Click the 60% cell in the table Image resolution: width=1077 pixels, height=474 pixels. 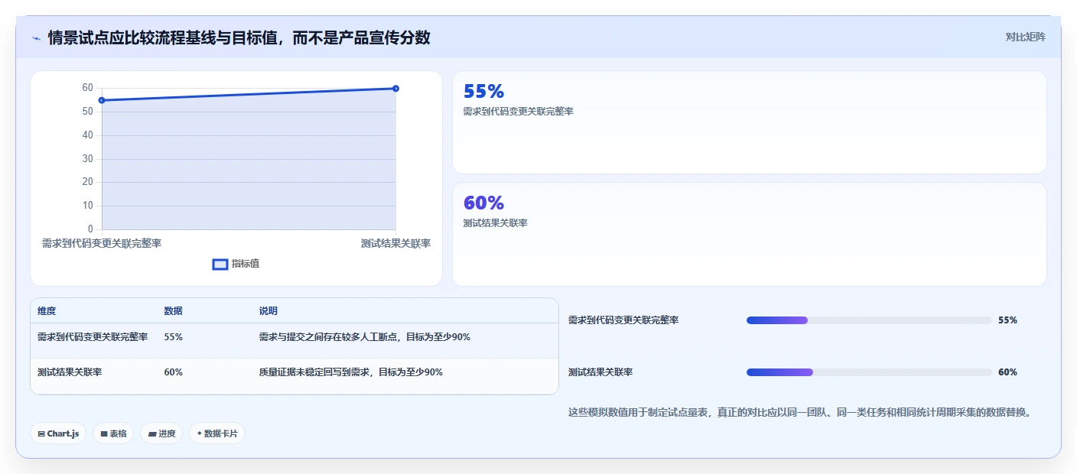click(173, 372)
